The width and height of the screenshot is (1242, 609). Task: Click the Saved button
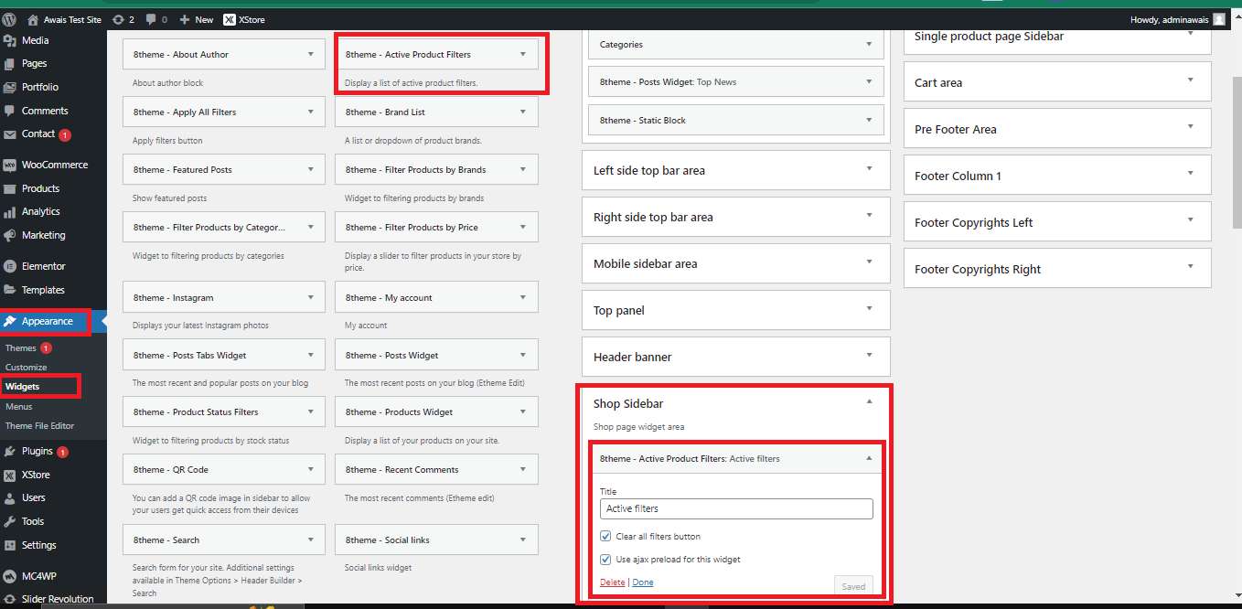pos(853,586)
